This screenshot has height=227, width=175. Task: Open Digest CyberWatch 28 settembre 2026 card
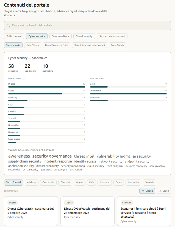pyautogui.click(x=87, y=211)
